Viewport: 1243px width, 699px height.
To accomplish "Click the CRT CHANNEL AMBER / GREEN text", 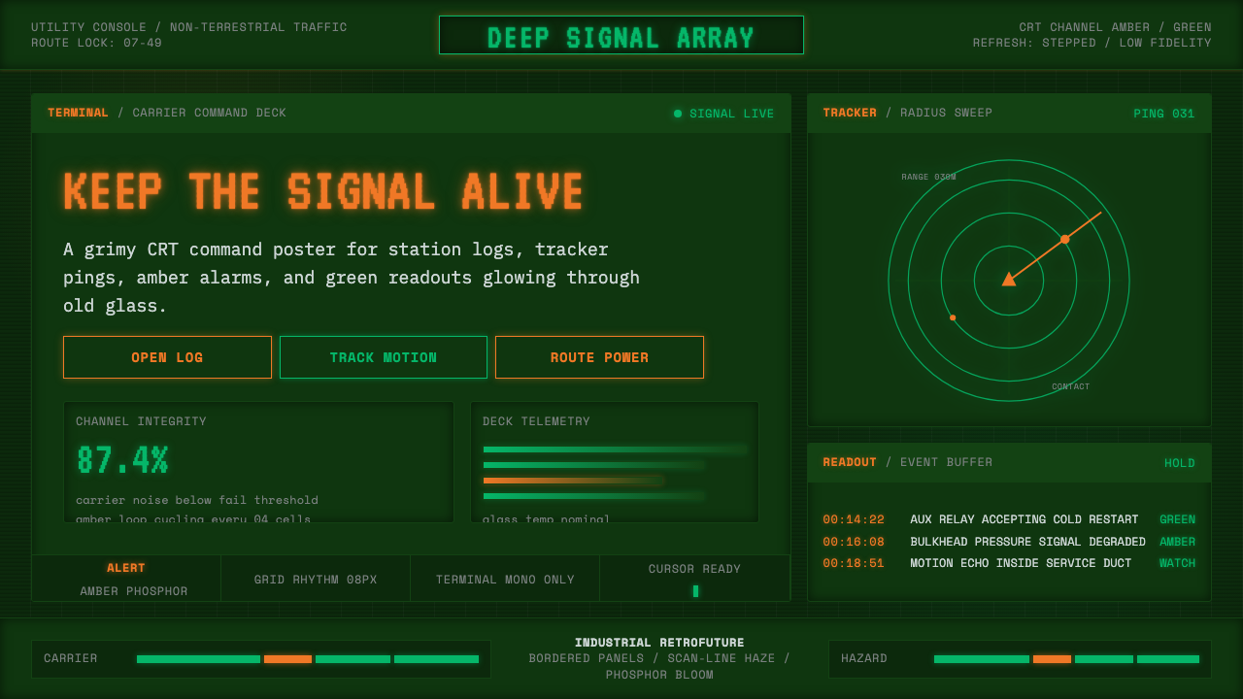I will (x=1115, y=27).
